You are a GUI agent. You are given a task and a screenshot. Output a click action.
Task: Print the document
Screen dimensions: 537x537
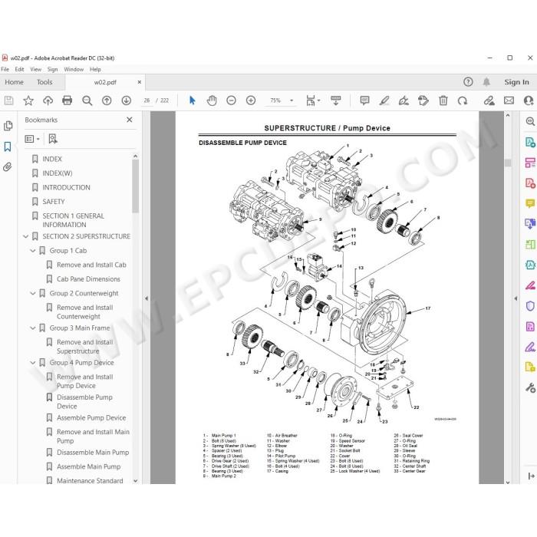click(x=68, y=100)
